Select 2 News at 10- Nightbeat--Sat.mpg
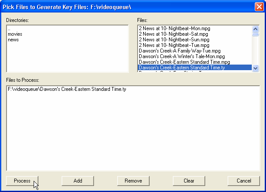Image resolution: width=266 pixels, height=192 pixels. [195, 34]
